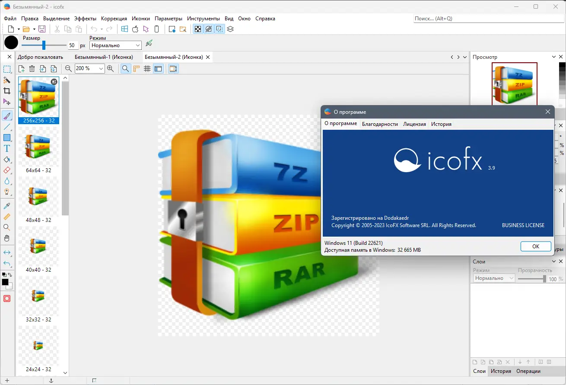This screenshot has width=566, height=385.
Task: Select the rectangle shape tool
Action: tap(7, 138)
